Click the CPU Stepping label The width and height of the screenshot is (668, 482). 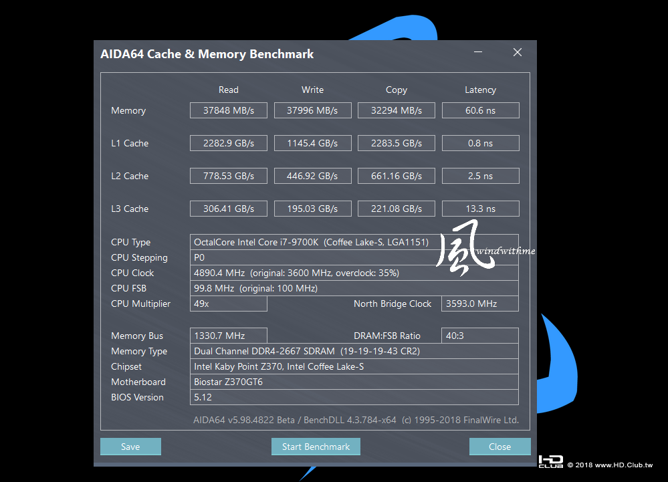tap(139, 257)
